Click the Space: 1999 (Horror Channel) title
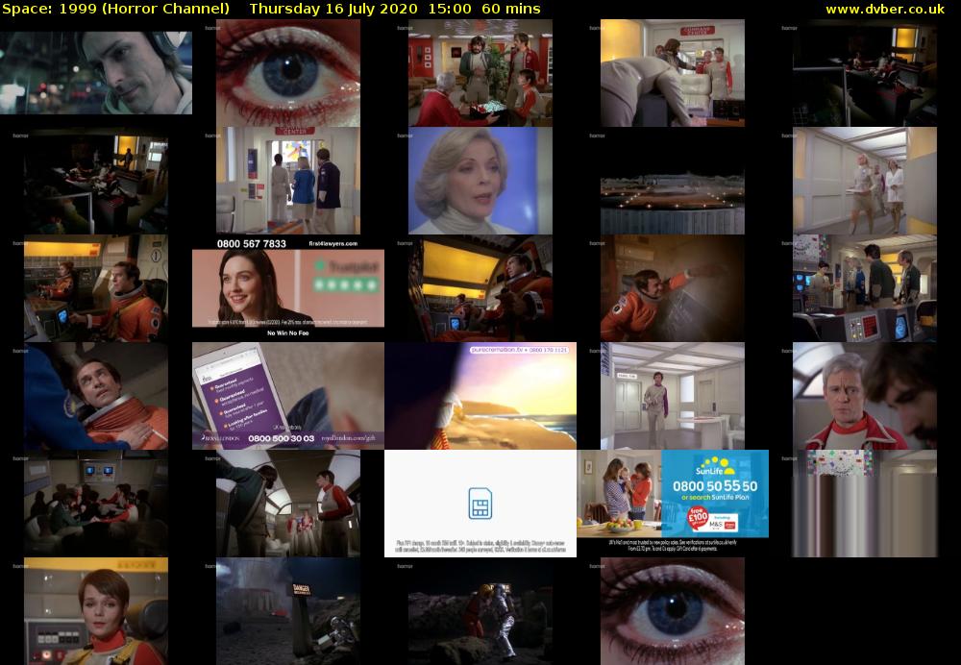 click(x=116, y=9)
